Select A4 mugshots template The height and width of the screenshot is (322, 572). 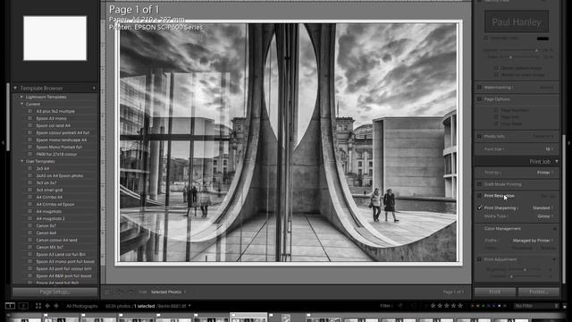pyautogui.click(x=49, y=211)
